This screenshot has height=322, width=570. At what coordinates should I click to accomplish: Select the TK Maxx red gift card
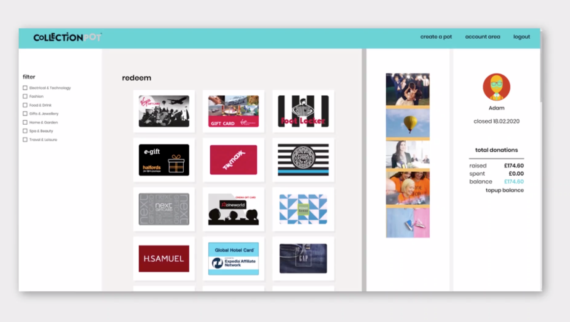tap(233, 160)
